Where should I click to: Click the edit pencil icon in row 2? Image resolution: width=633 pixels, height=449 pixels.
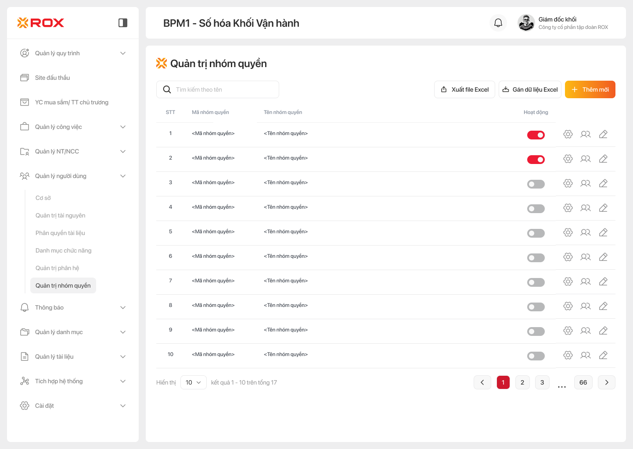coord(603,159)
